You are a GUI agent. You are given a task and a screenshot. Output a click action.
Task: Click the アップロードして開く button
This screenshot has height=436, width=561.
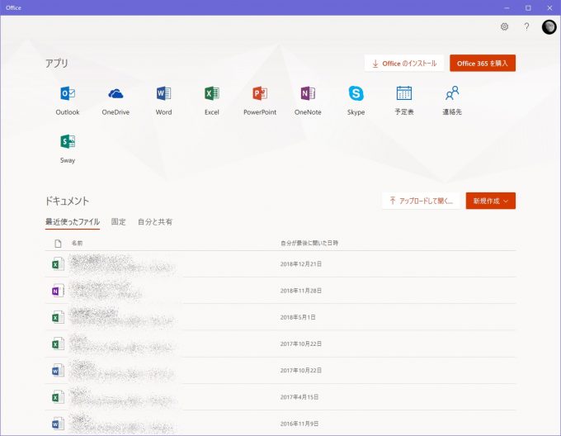421,201
